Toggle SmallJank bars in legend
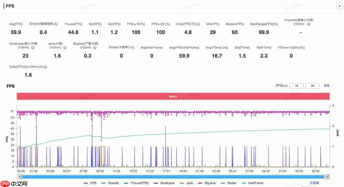The height and width of the screenshot is (187, 344). pos(164,183)
